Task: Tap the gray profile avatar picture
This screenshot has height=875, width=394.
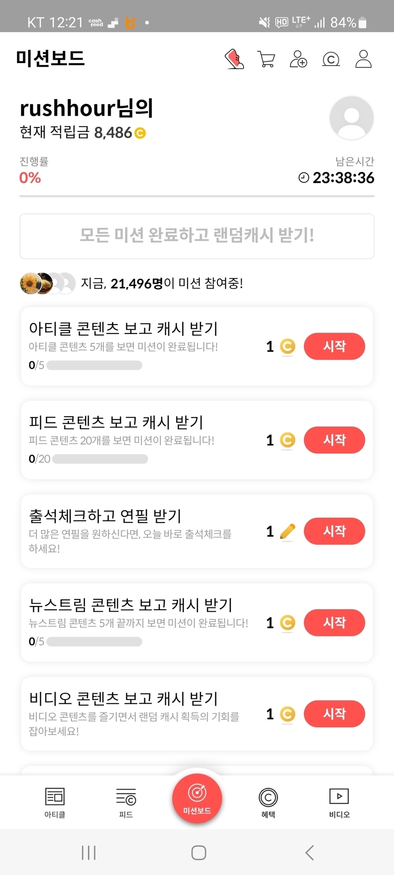Action: pyautogui.click(x=351, y=118)
